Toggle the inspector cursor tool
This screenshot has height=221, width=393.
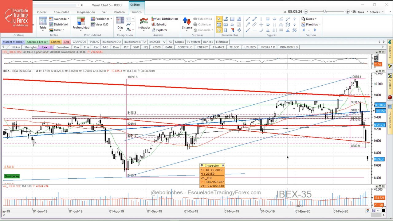219,30
